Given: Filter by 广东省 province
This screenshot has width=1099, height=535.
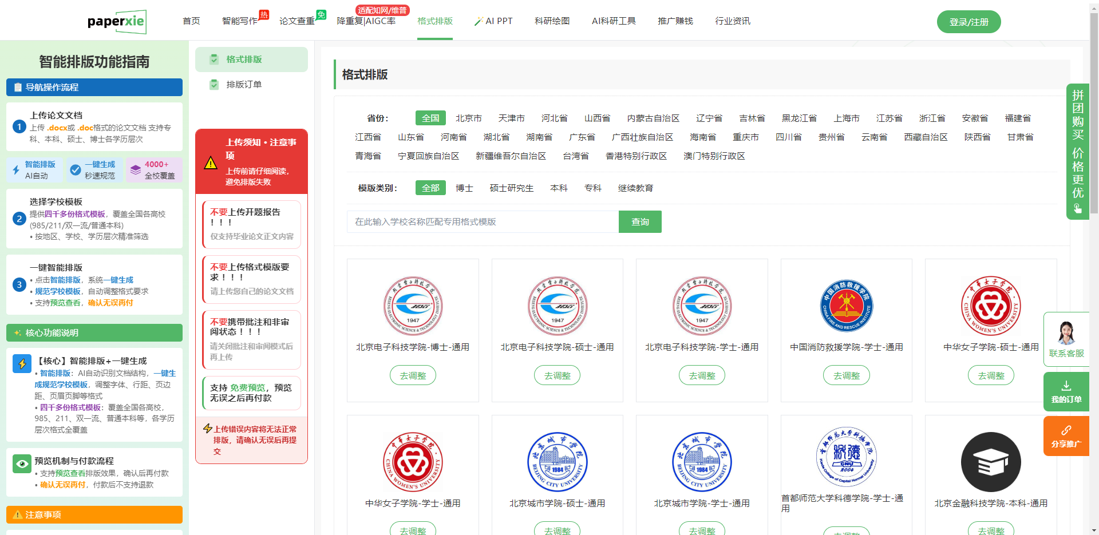Looking at the screenshot, I should point(582,137).
